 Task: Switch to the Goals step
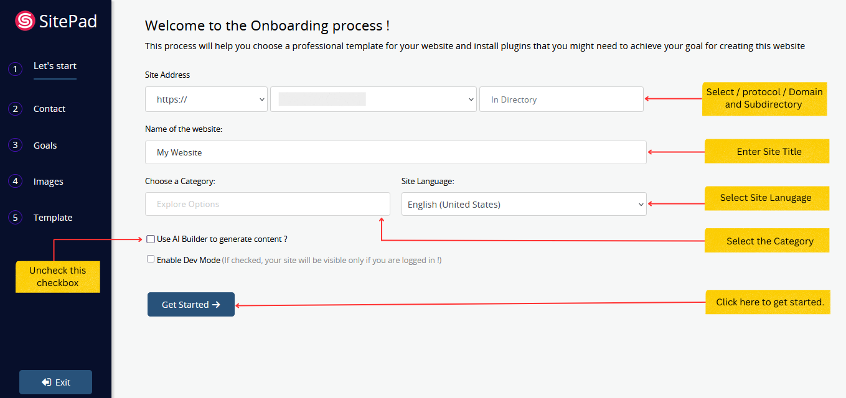45,146
